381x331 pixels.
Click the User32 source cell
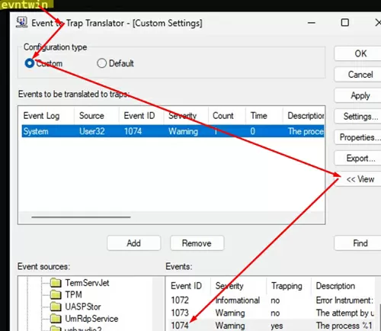point(91,131)
